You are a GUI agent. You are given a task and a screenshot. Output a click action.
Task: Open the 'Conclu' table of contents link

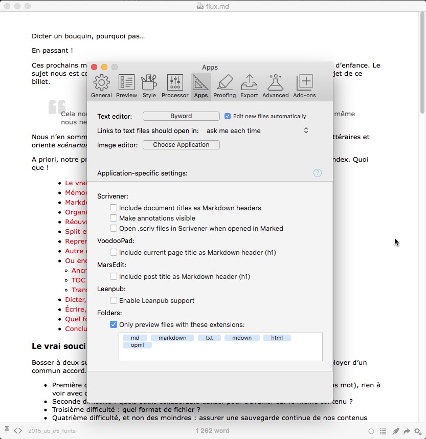[76, 328]
